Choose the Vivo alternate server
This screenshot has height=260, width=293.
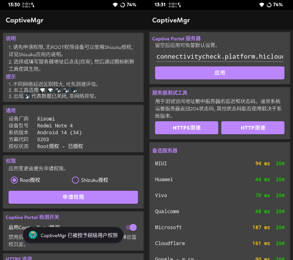point(220,196)
